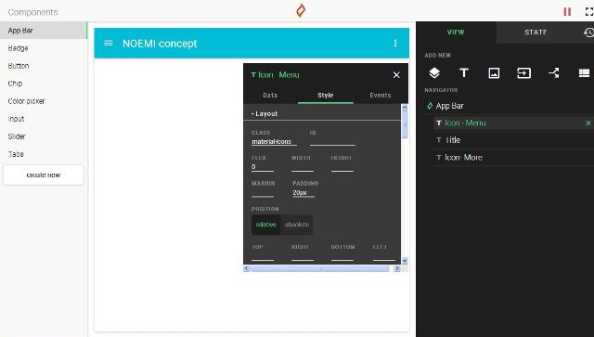Select Title node in navigator
594x337 pixels.
pos(453,140)
